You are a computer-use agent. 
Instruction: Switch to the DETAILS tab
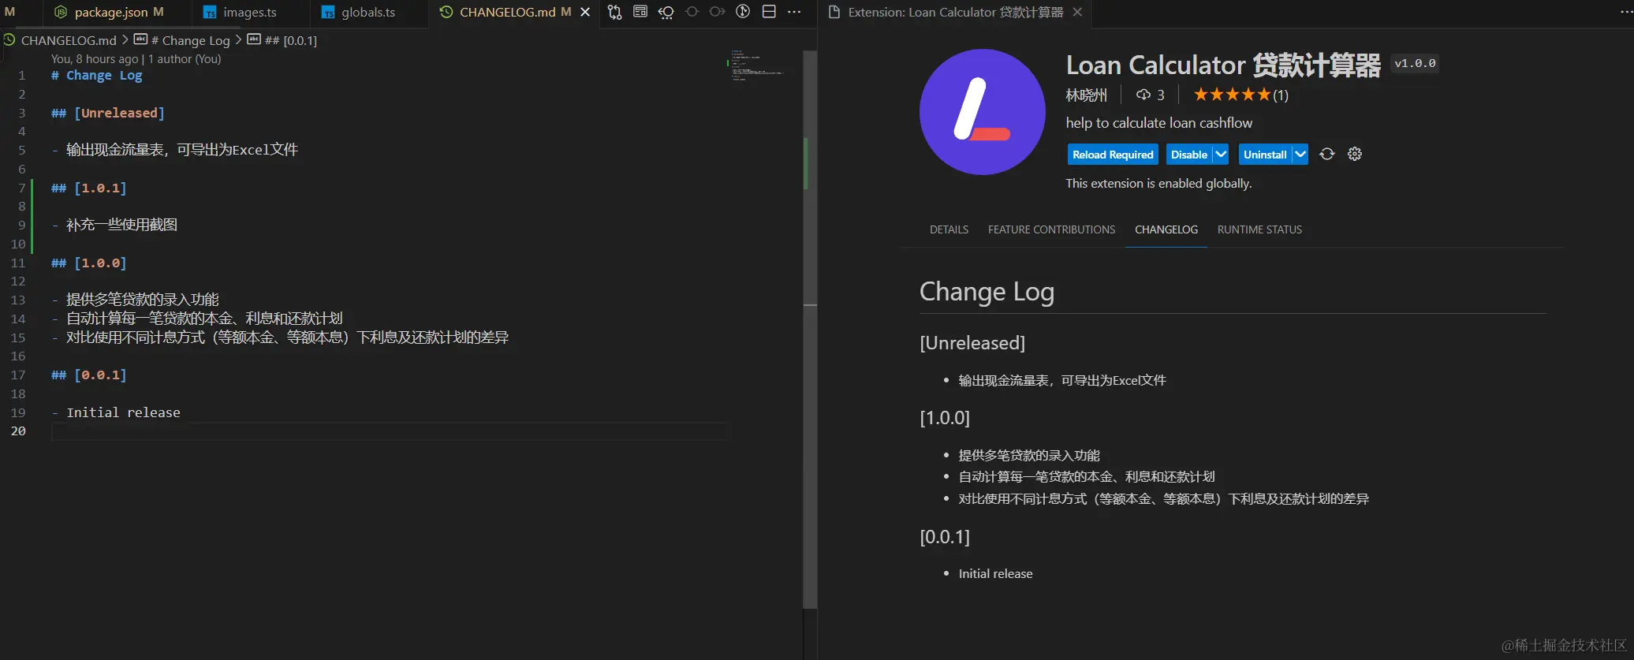tap(949, 229)
